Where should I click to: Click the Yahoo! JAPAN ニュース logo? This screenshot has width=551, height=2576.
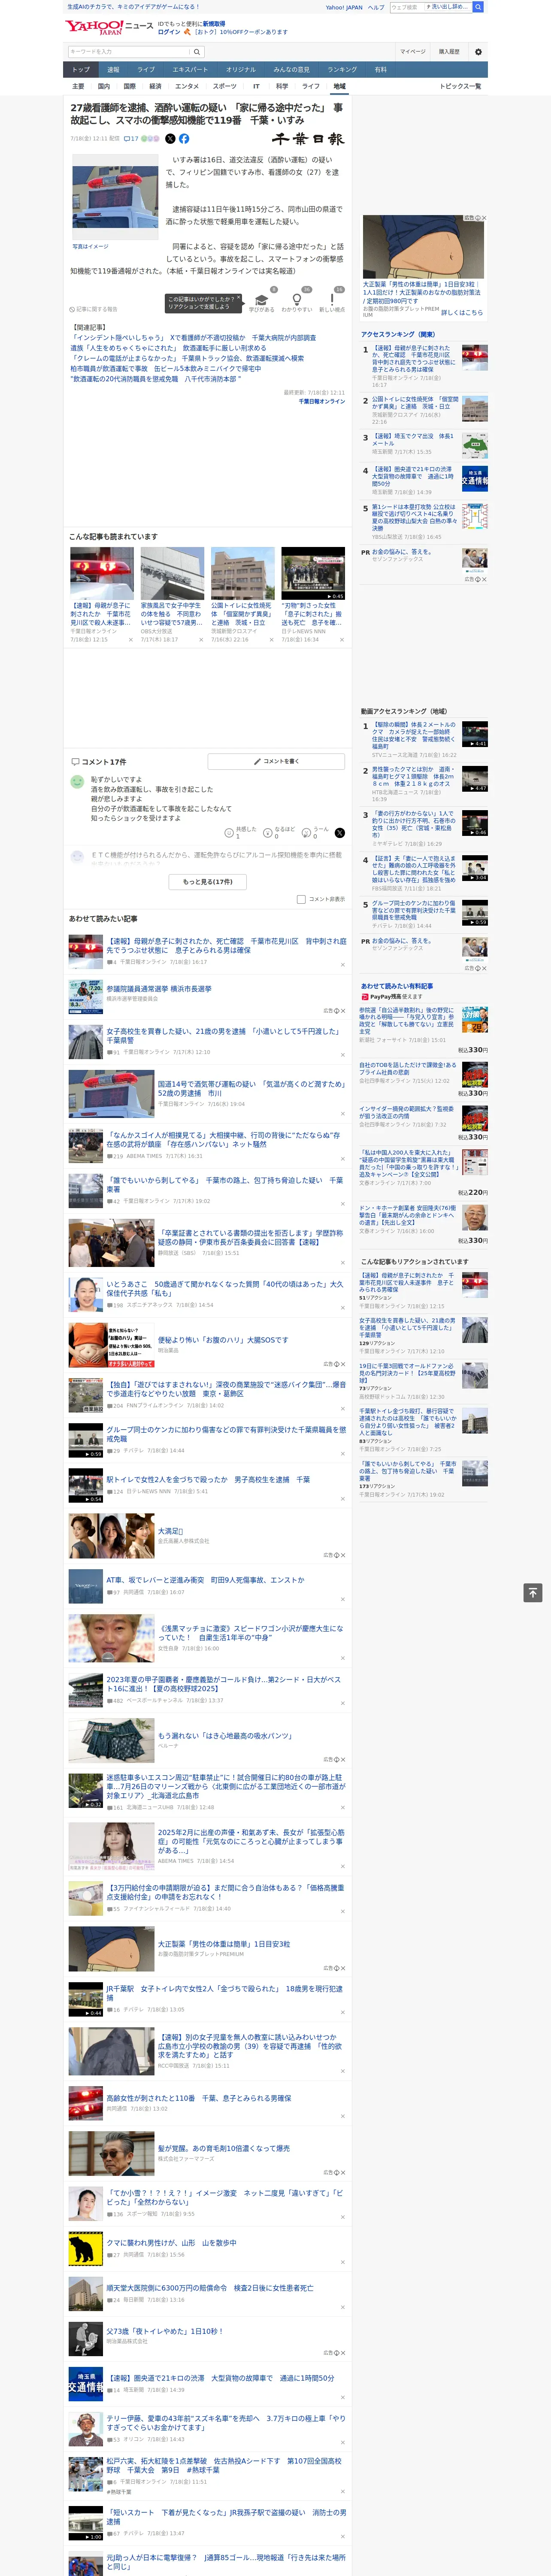tap(109, 26)
